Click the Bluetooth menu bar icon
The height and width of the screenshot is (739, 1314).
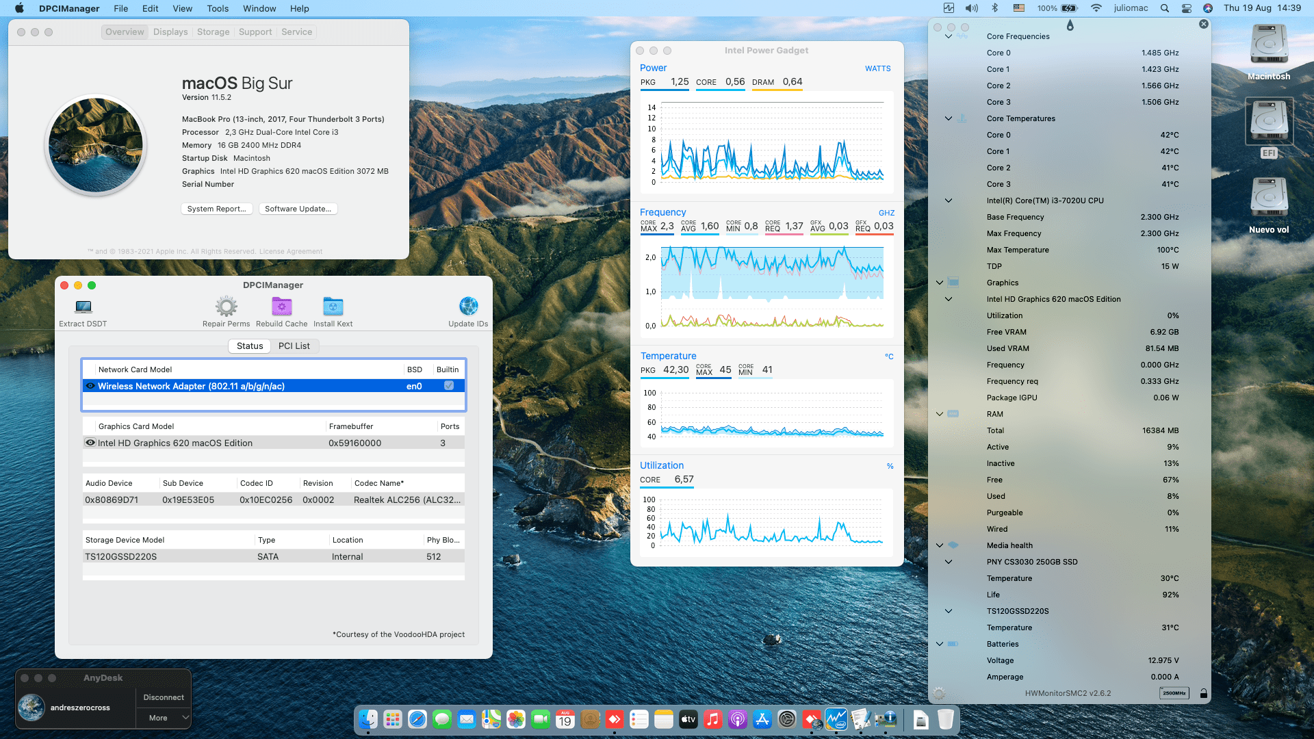pyautogui.click(x=995, y=8)
